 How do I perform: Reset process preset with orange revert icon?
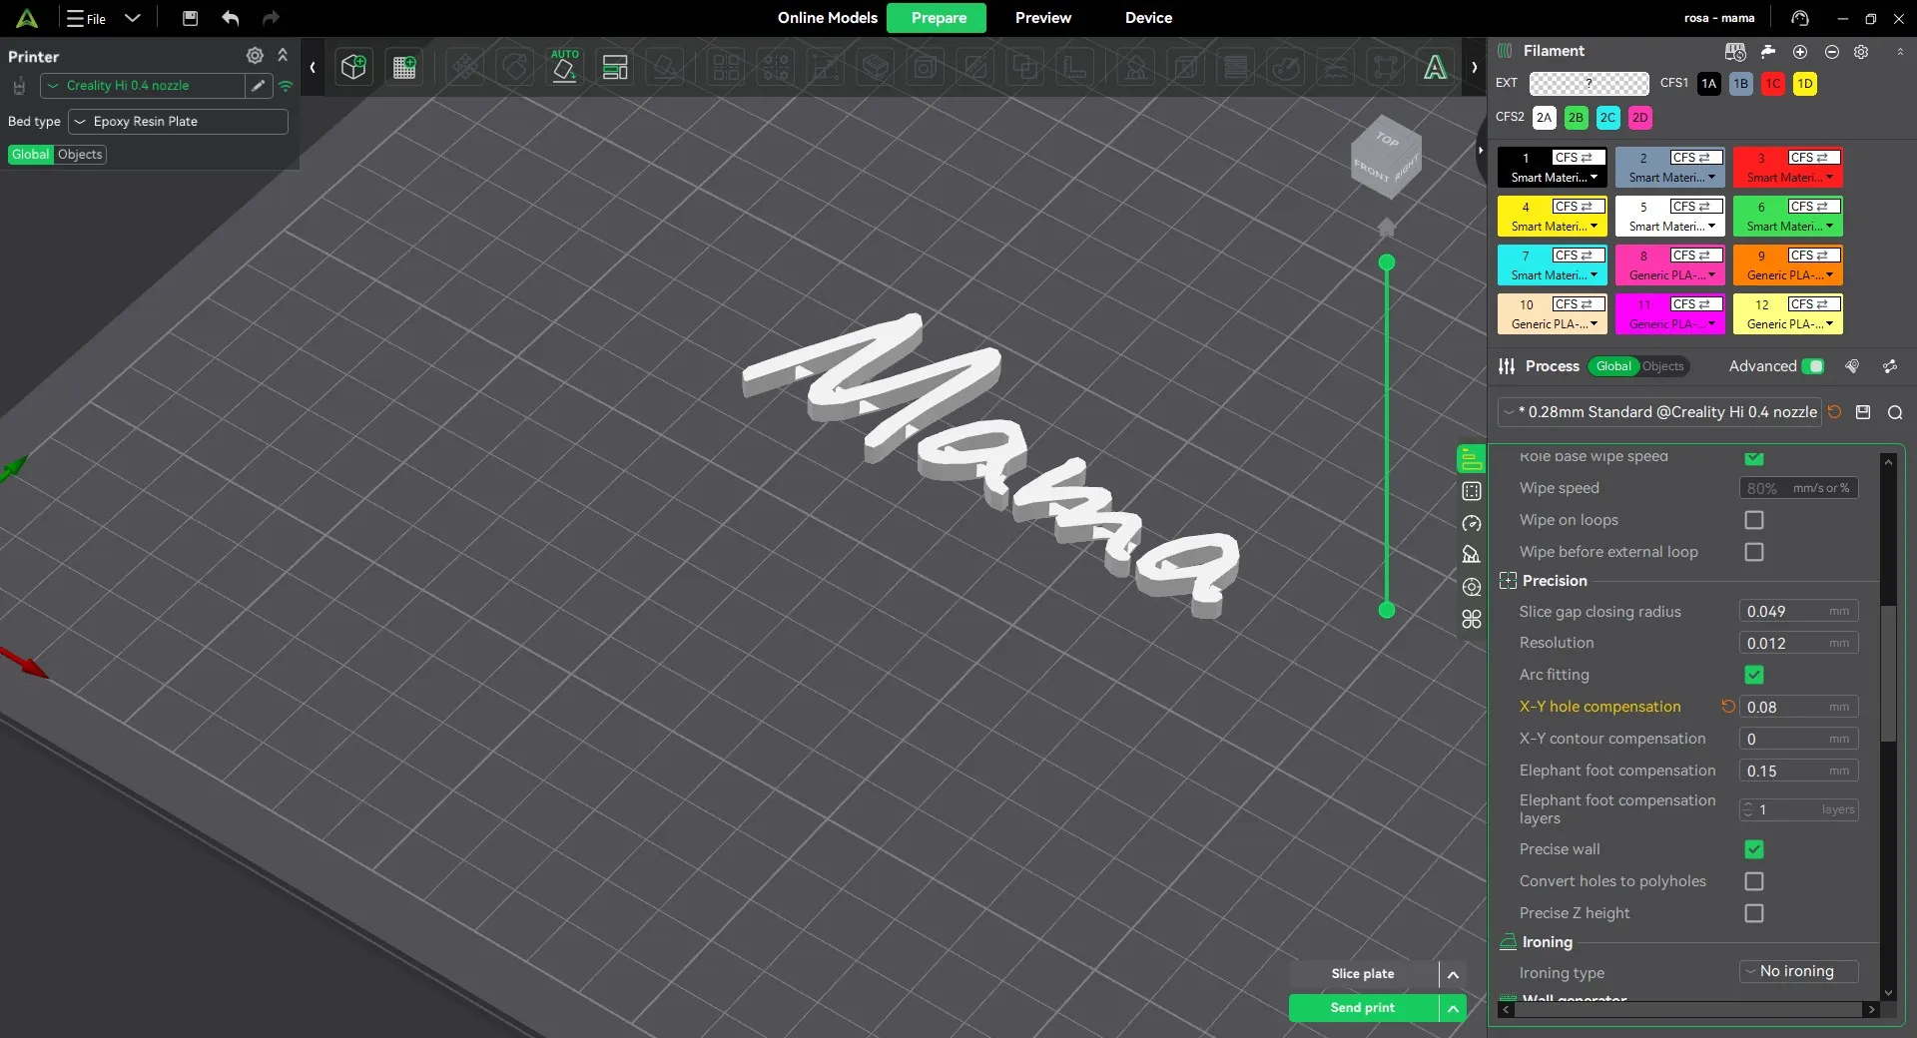point(1834,412)
